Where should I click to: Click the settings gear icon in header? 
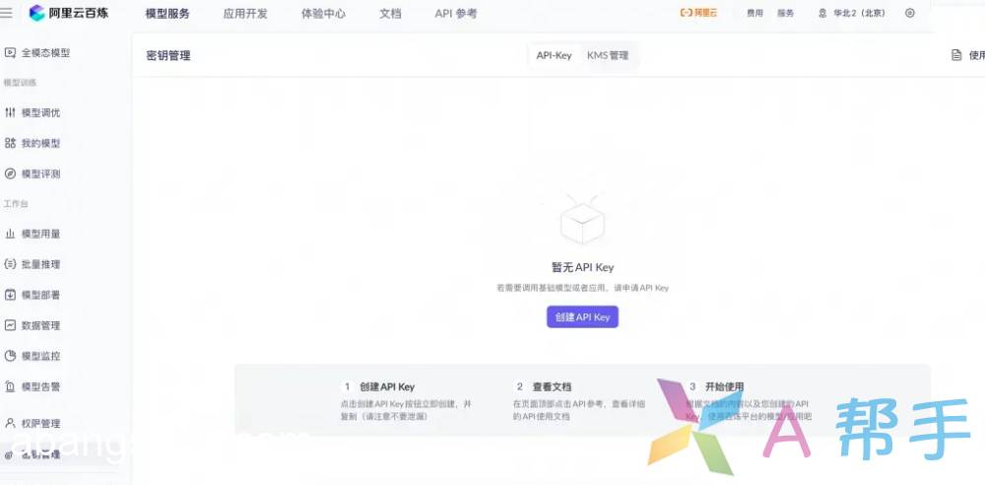coord(909,13)
